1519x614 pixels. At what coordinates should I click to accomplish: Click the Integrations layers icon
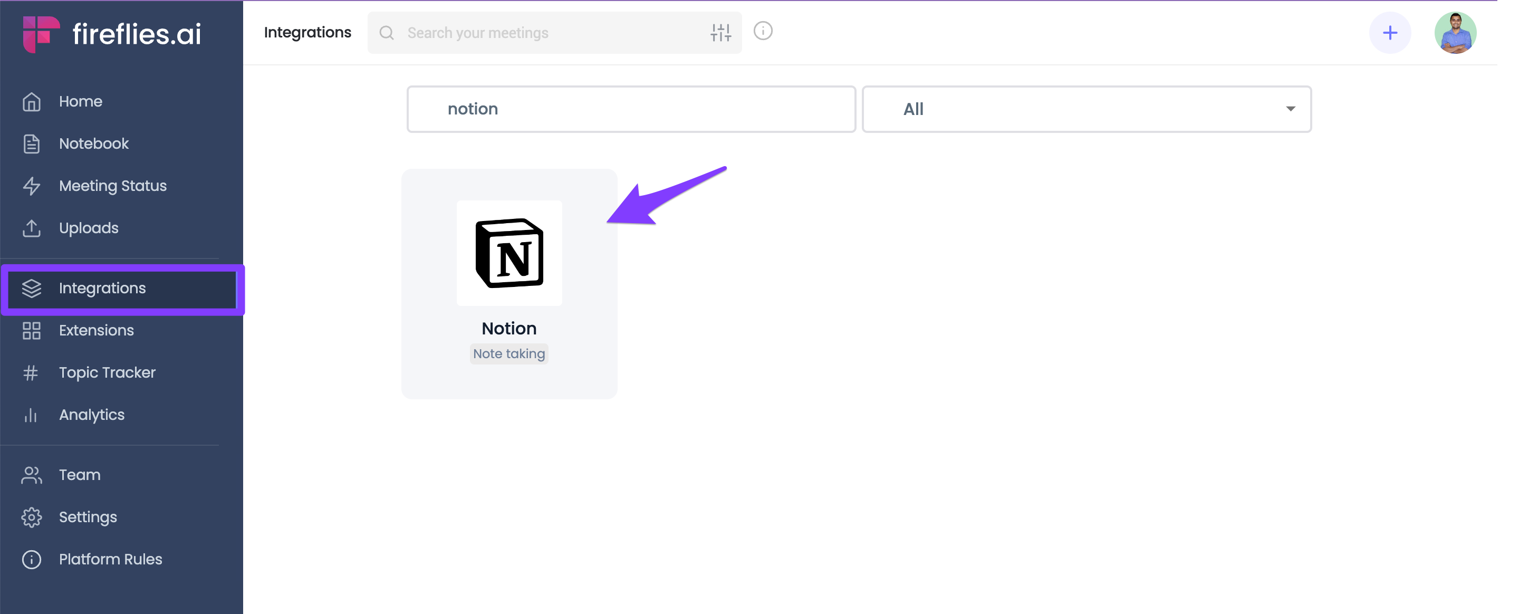pos(31,289)
